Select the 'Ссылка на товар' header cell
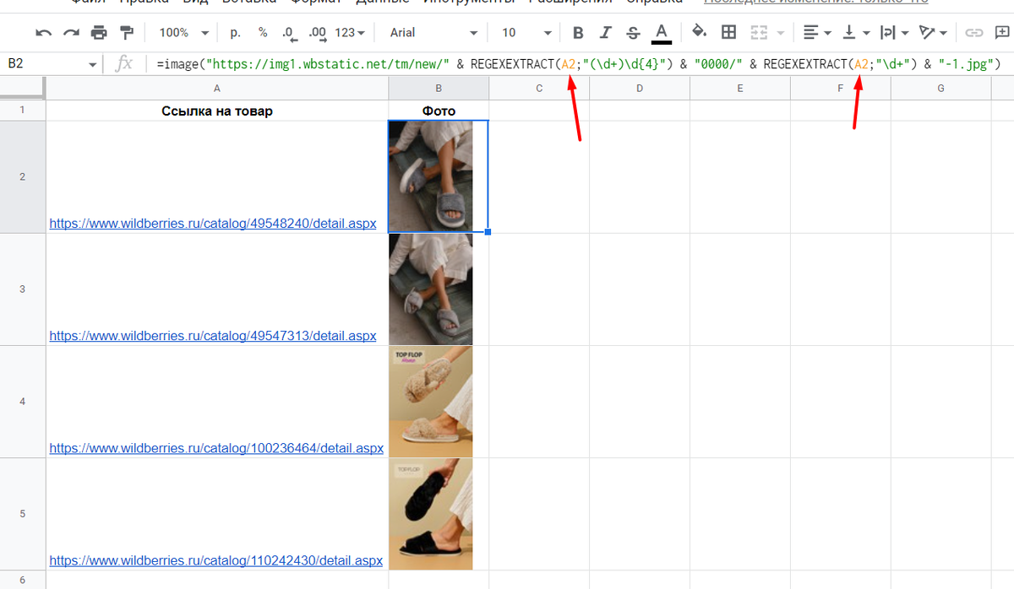 217,111
